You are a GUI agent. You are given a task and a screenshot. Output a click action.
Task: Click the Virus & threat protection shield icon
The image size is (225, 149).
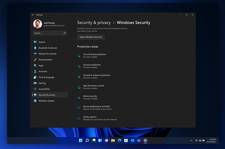point(79,56)
